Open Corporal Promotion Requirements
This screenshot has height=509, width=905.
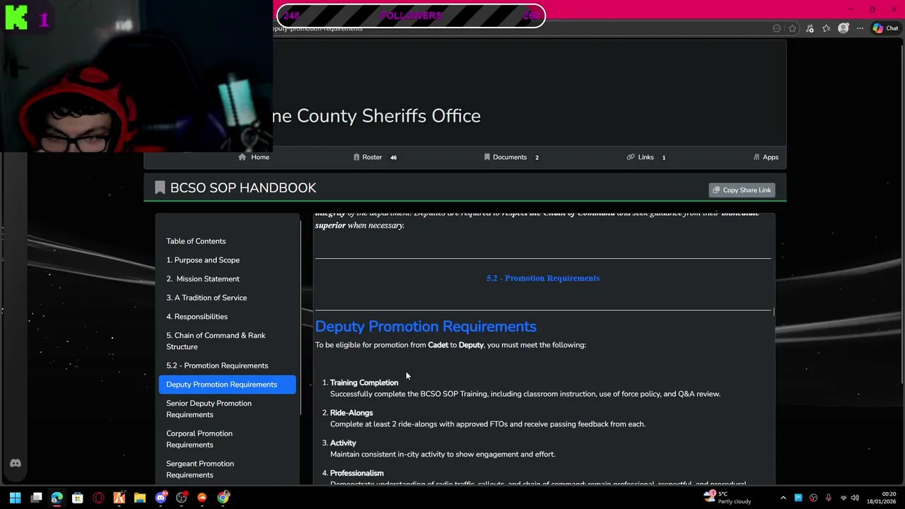click(199, 439)
